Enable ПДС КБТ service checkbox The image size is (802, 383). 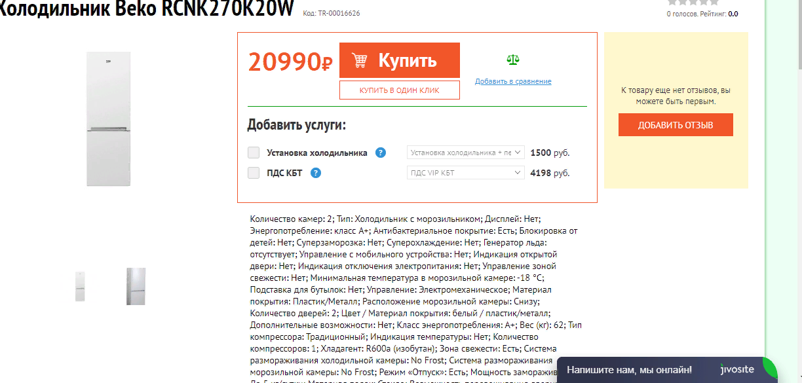(254, 173)
